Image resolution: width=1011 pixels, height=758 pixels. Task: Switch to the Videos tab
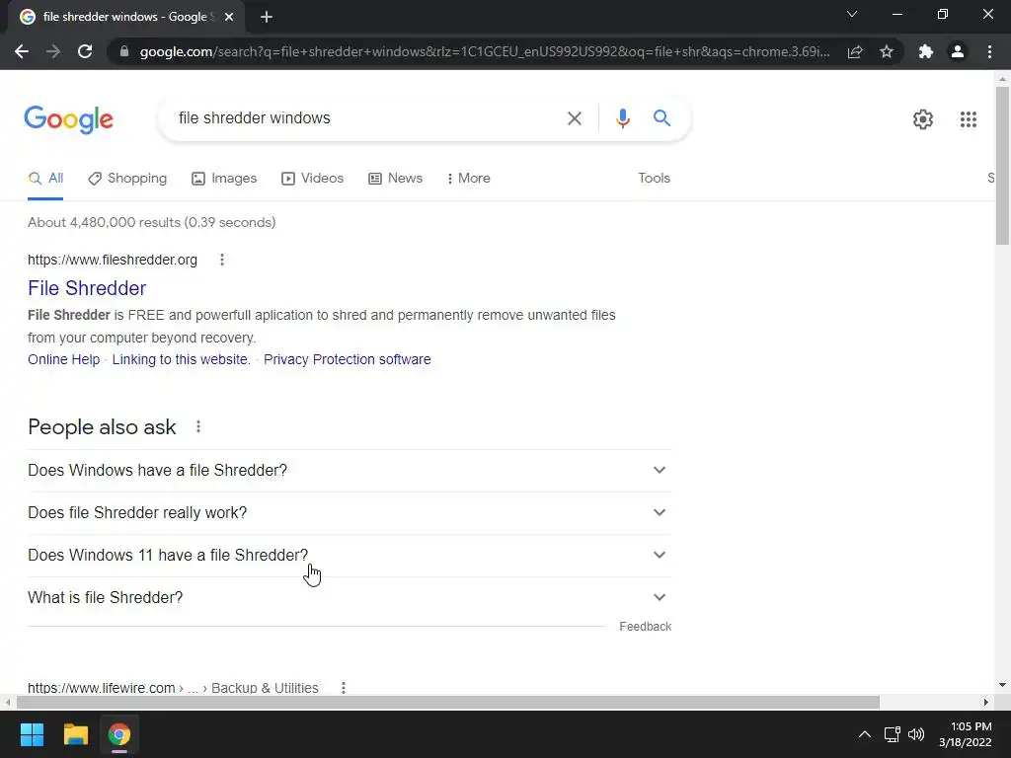(x=313, y=179)
